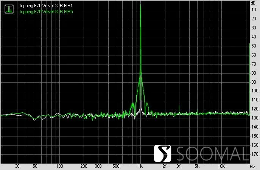The height and width of the screenshot is (170, 260).
Task: Click the -170 dB axis value
Action: click(254, 154)
